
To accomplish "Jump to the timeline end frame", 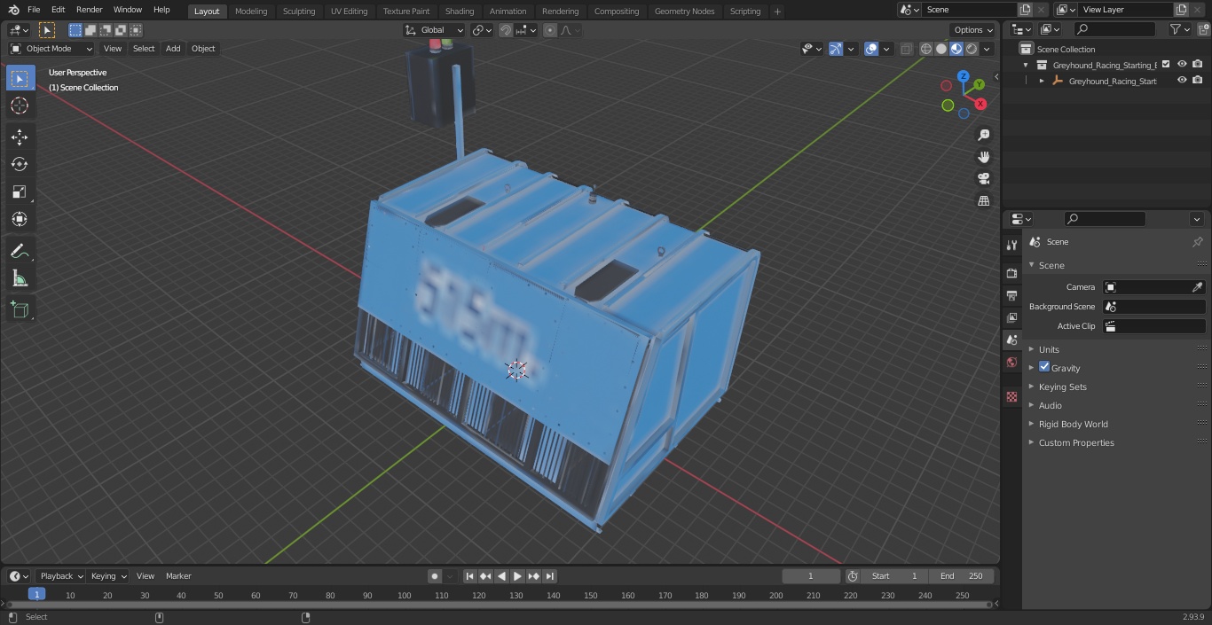I will tap(550, 576).
